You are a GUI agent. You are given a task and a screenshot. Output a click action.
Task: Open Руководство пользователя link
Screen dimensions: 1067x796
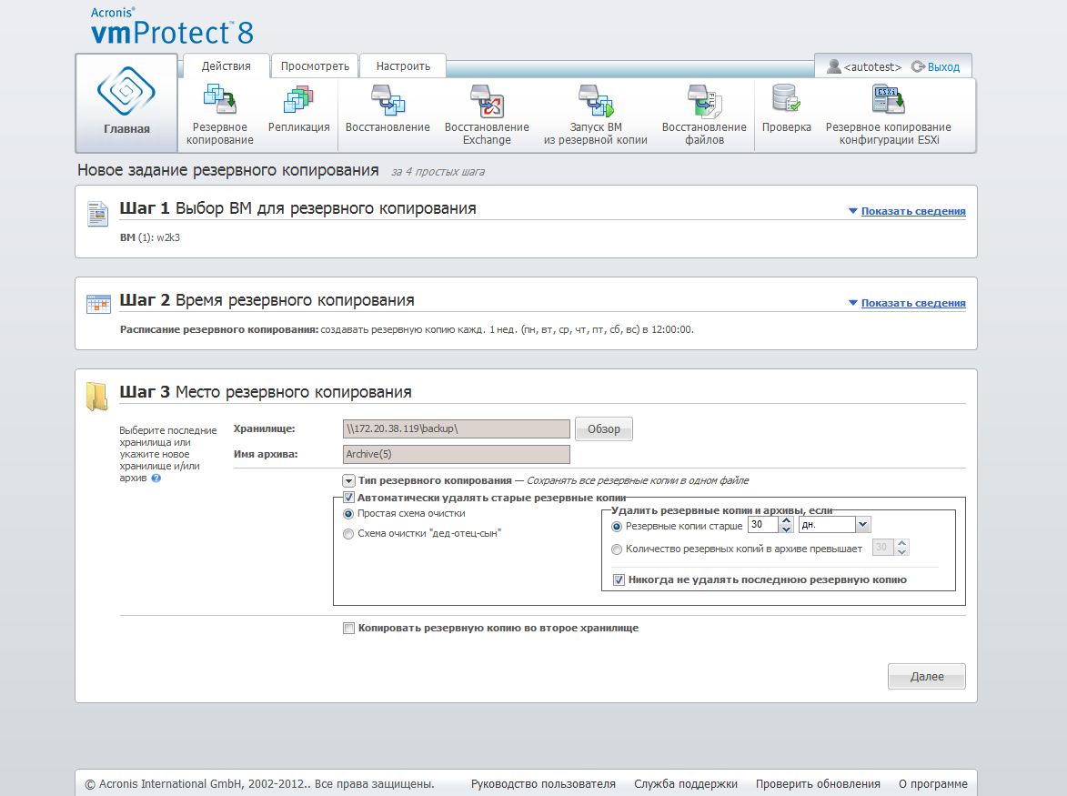click(x=543, y=784)
